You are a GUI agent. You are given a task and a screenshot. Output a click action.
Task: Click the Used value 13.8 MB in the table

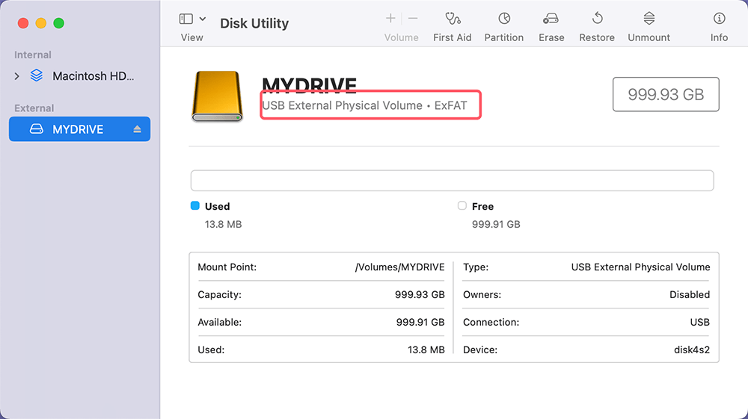click(426, 350)
